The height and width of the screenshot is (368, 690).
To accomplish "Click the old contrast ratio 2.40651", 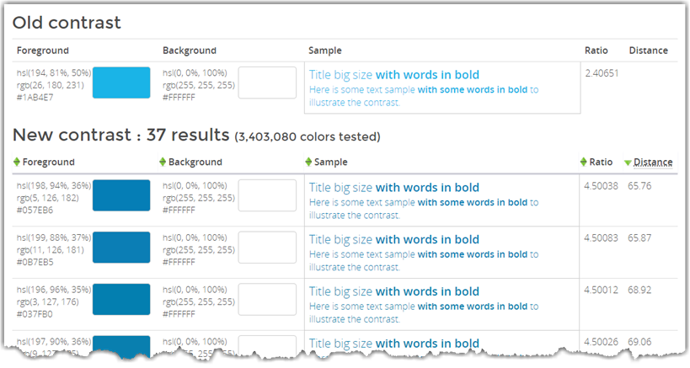I will coord(602,73).
